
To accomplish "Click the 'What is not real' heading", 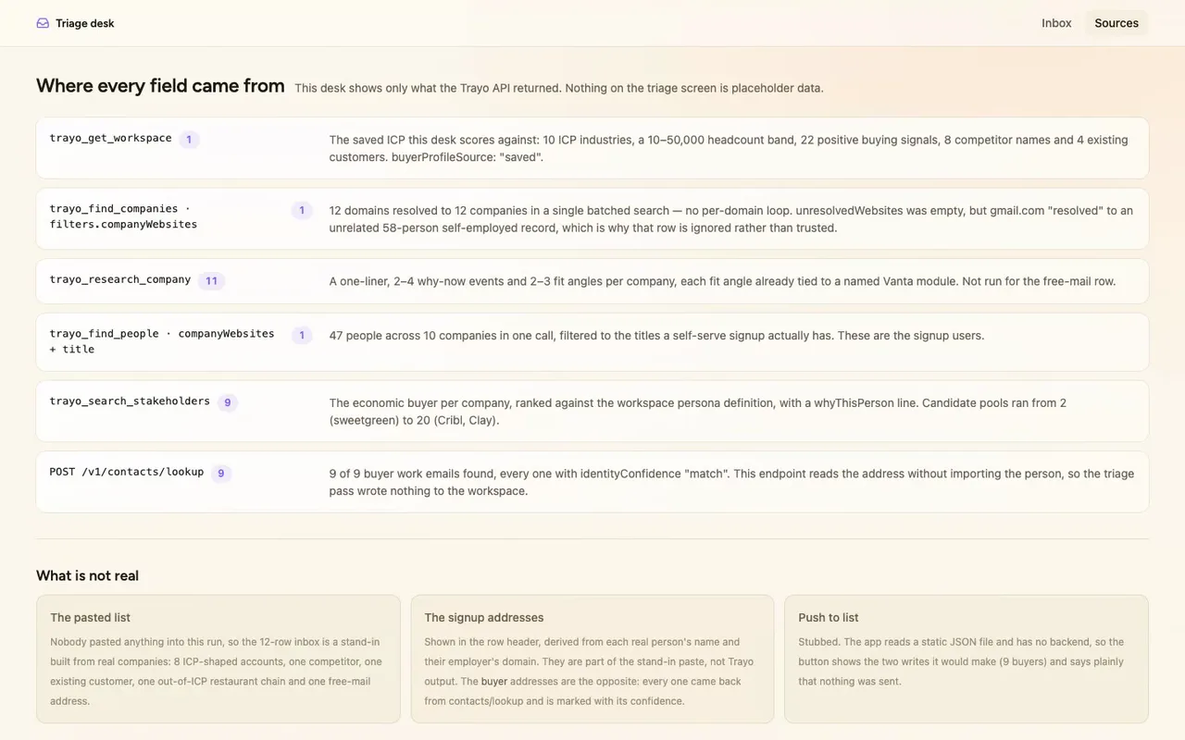I will pyautogui.click(x=87, y=575).
